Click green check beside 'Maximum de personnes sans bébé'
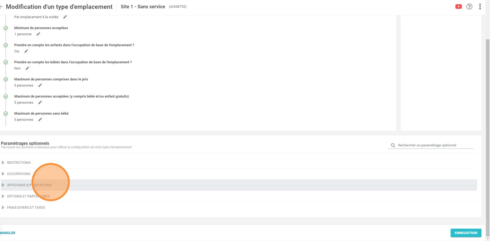 click(x=6, y=114)
